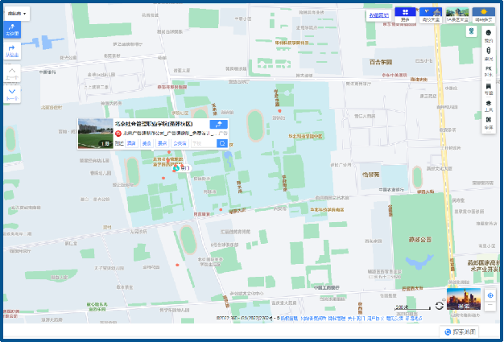The height and width of the screenshot is (342, 504).
Task: Click blue directions button in info popup
Action: tap(217, 125)
